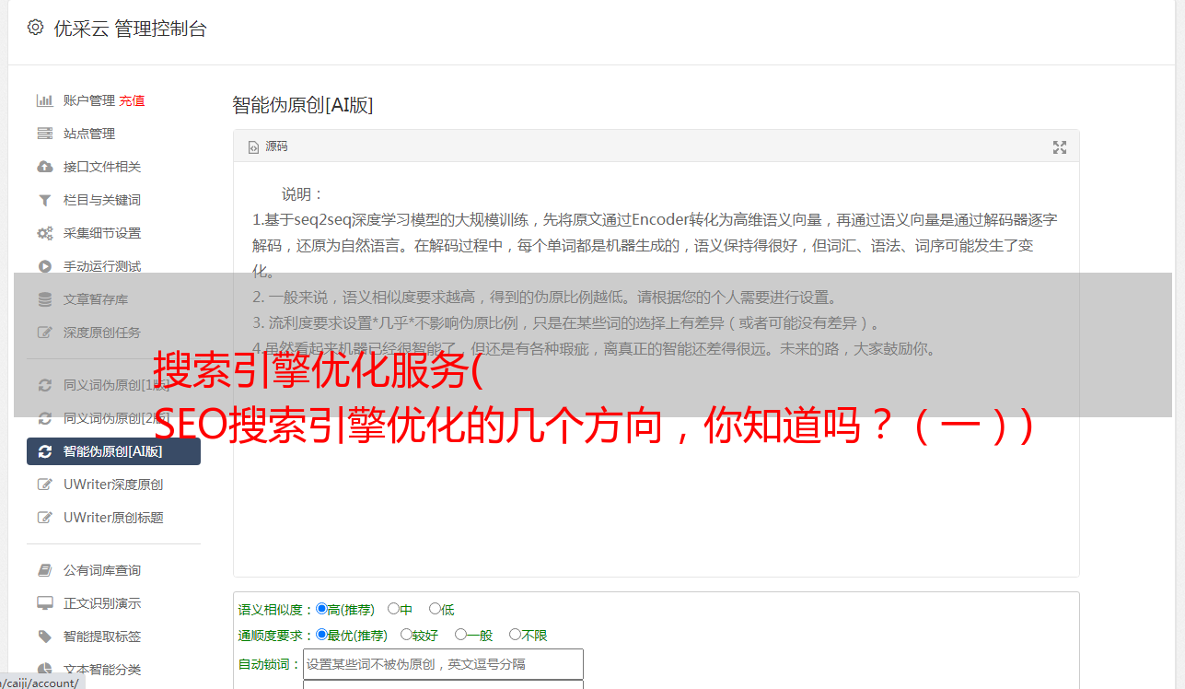
Task: Click the tag icon for 智能提取标签
Action: pos(44,636)
